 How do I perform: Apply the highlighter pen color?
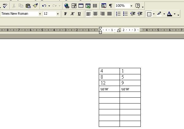coord(159,14)
